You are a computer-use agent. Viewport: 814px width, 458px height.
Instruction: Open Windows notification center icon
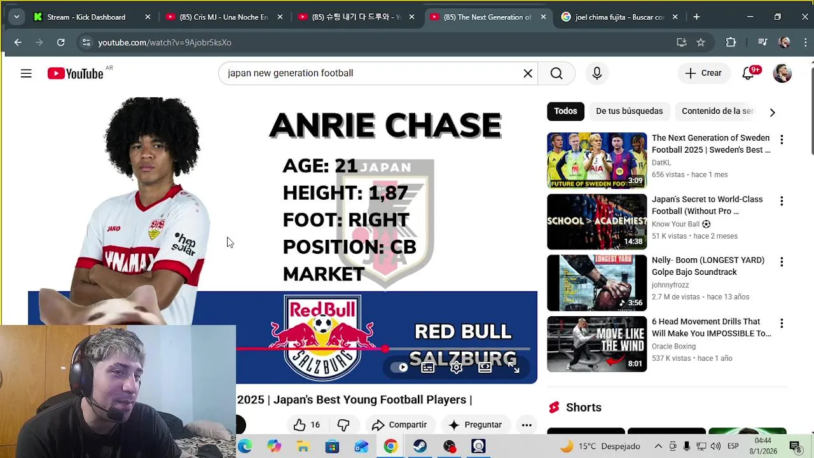coord(794,446)
